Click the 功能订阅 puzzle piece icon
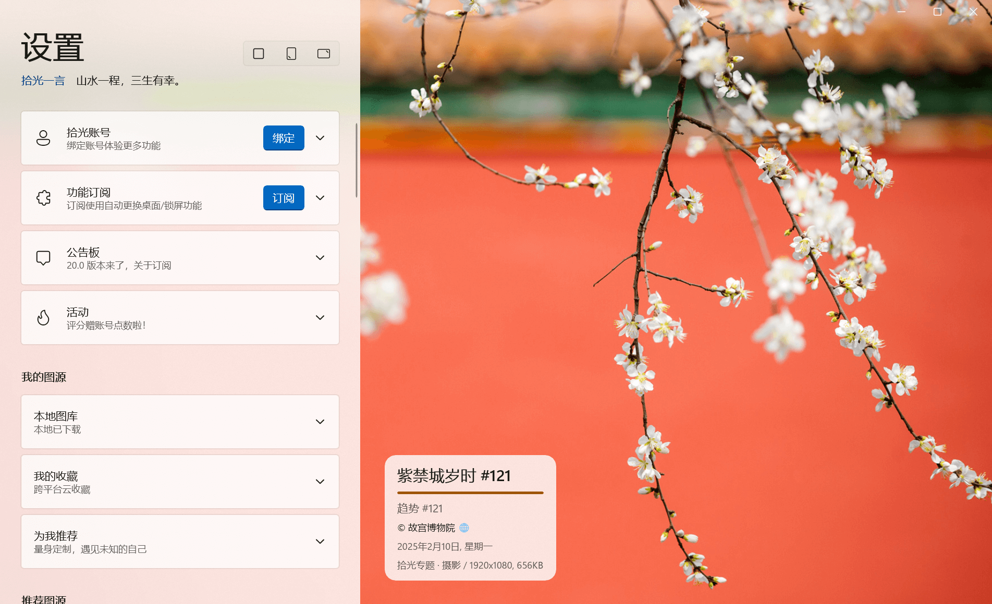This screenshot has width=992, height=604. pyautogui.click(x=43, y=198)
